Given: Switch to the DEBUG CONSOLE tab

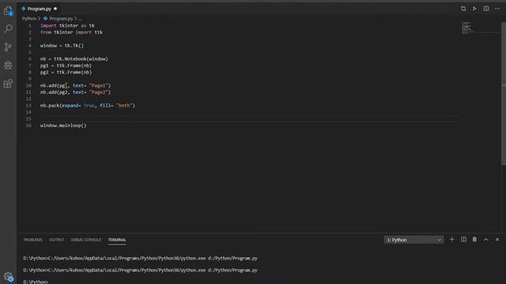Looking at the screenshot, I should point(86,240).
